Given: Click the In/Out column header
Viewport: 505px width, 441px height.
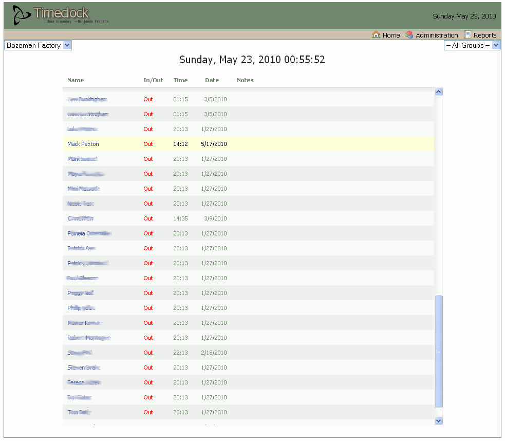Looking at the screenshot, I should 153,80.
